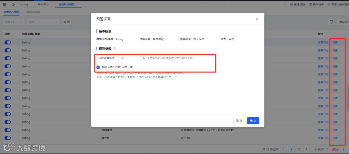
Task: Open the 常用功能收藏夹 star icon
Action: (x=329, y=5)
